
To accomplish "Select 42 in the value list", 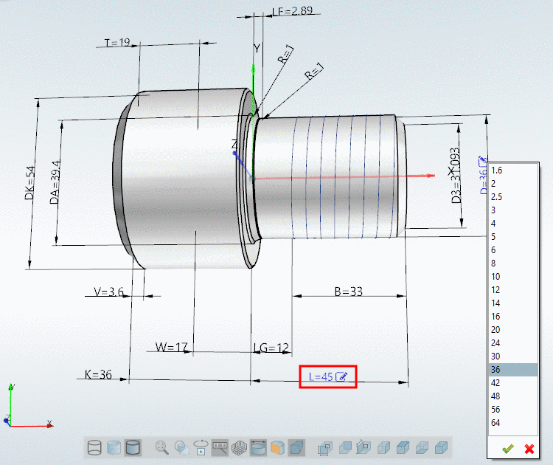I will click(513, 383).
